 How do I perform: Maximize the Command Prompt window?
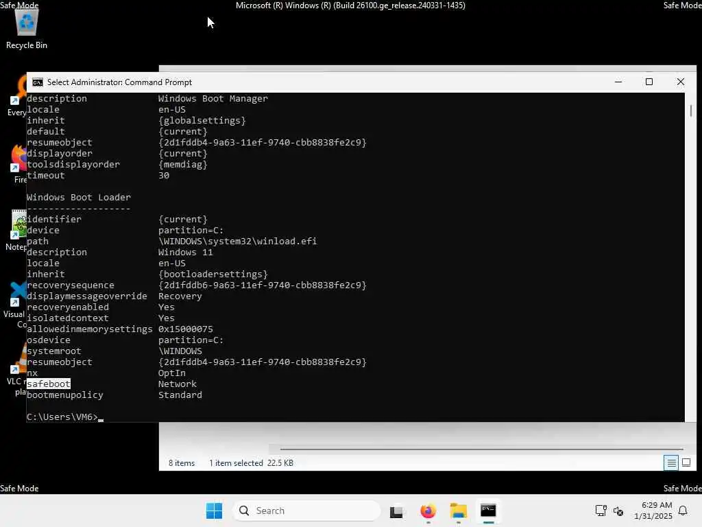pos(649,82)
